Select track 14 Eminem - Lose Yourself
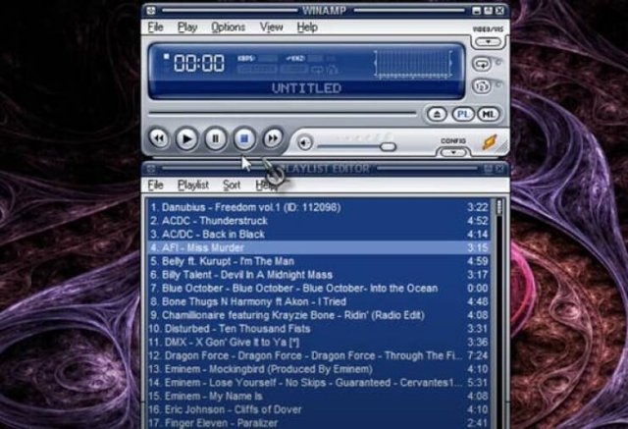The image size is (628, 429). [x=319, y=383]
